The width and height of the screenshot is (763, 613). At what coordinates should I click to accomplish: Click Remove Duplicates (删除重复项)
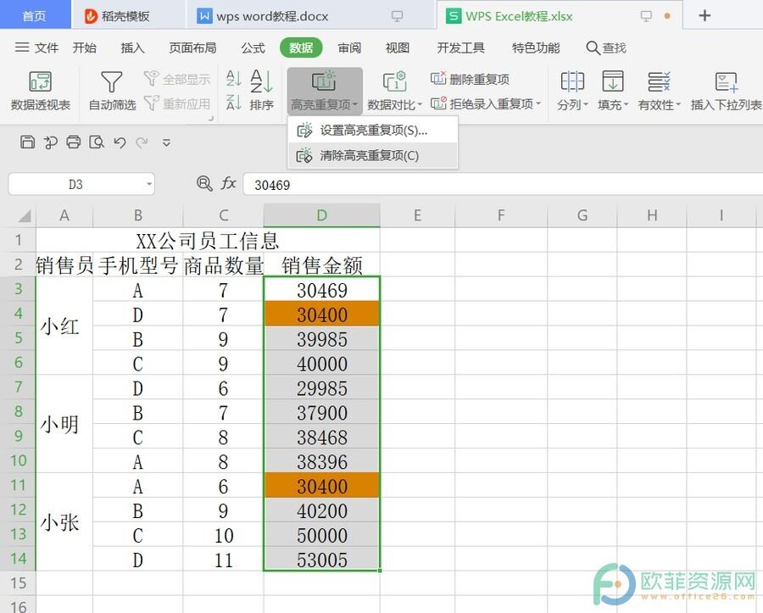coord(470,79)
